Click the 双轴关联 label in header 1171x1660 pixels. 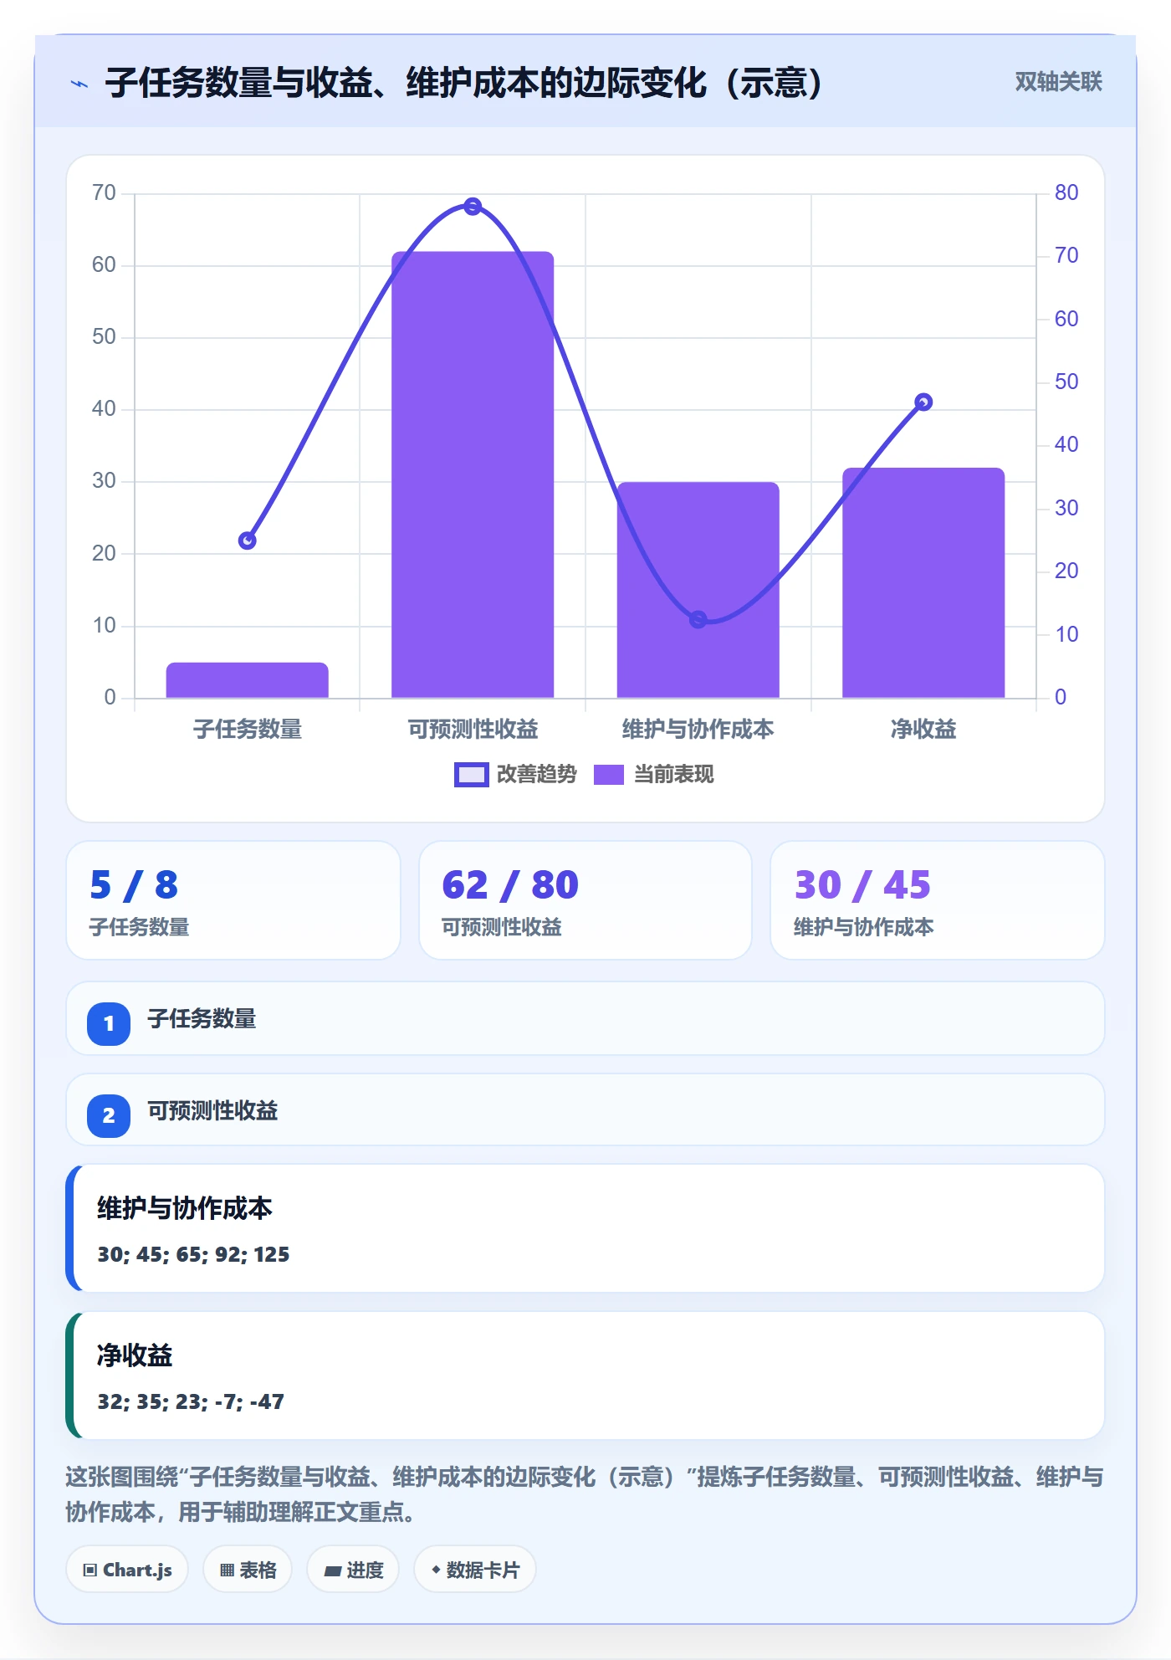tap(1058, 82)
